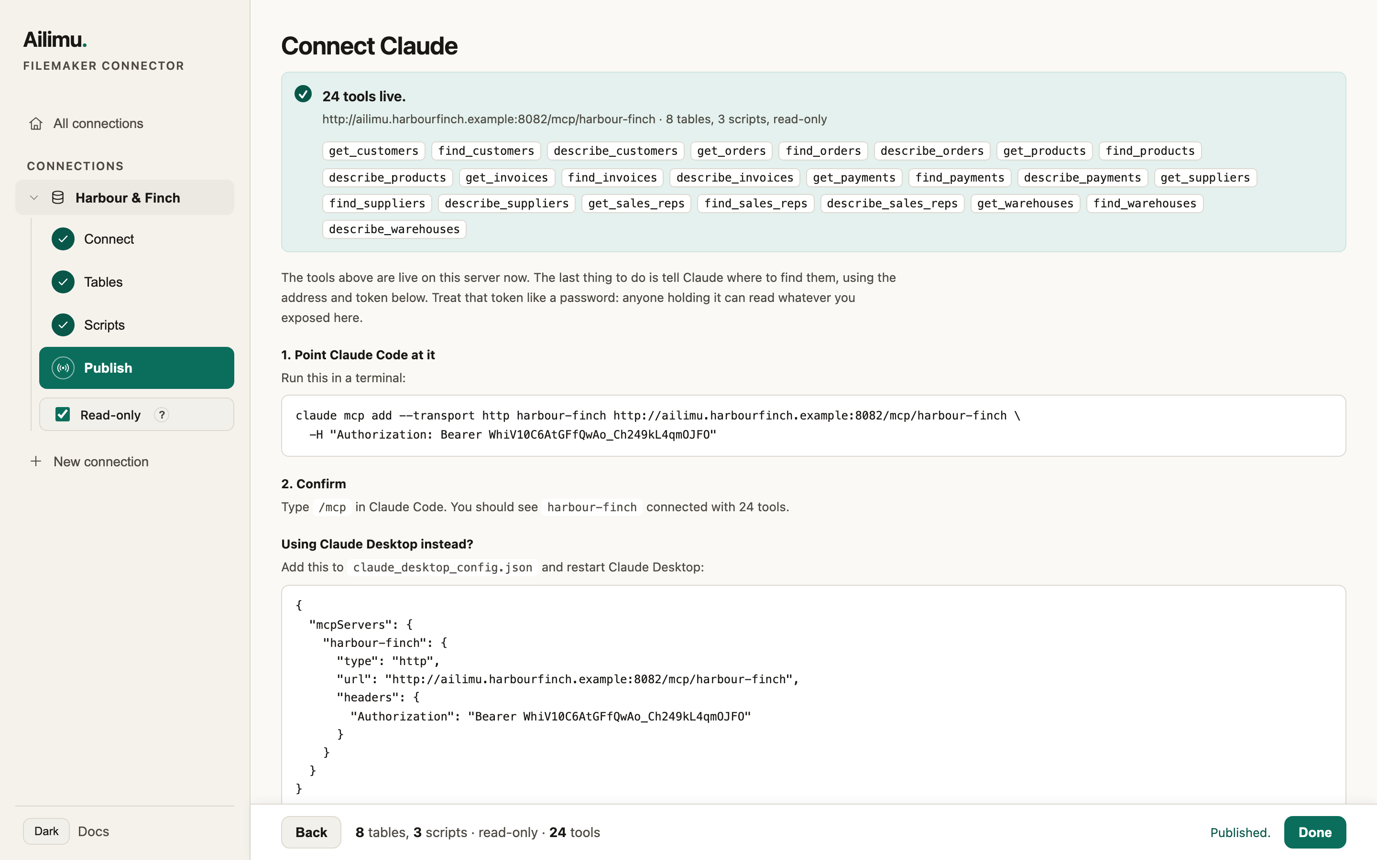Image resolution: width=1377 pixels, height=860 pixels.
Task: Click the Ailimu logo
Action: tap(55, 39)
